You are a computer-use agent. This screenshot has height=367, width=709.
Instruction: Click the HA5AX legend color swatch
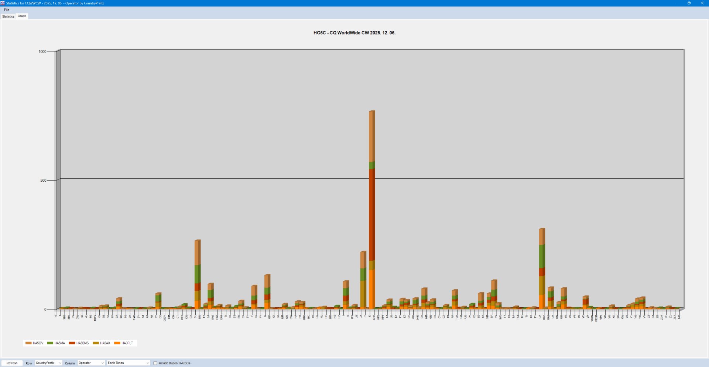96,343
